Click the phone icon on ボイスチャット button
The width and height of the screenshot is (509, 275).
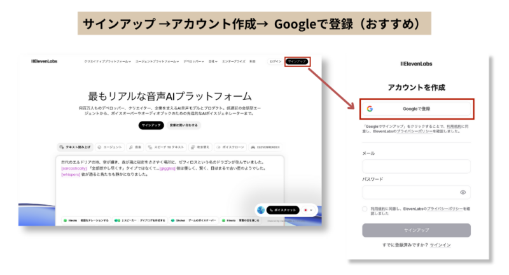pyautogui.click(x=272, y=209)
